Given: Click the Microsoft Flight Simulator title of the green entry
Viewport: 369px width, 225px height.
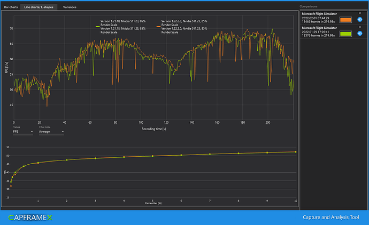Looking at the screenshot, I should pos(319,28).
